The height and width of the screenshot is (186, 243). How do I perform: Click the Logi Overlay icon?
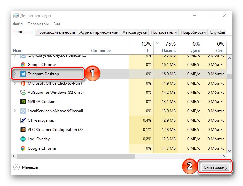click(x=23, y=139)
